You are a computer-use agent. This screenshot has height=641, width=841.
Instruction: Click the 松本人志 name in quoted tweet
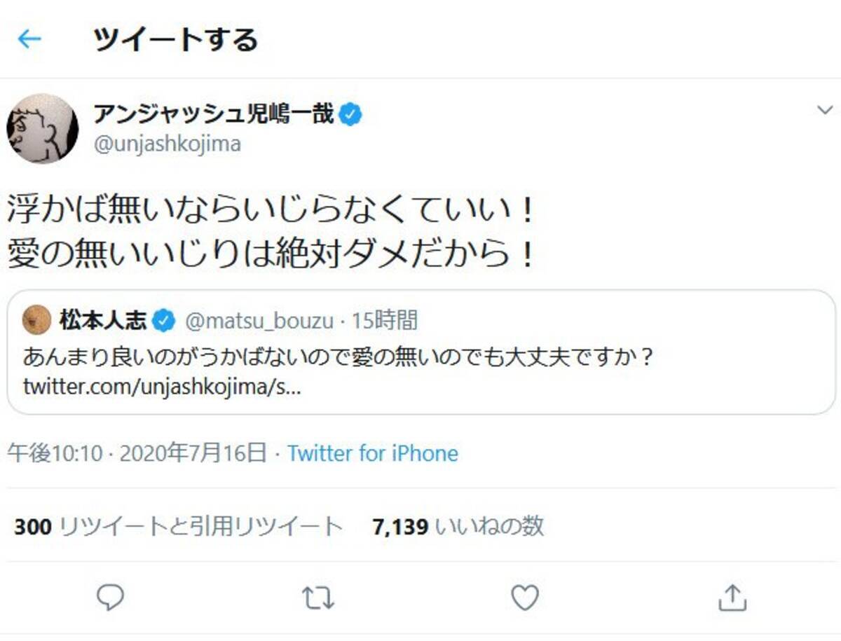(x=102, y=321)
